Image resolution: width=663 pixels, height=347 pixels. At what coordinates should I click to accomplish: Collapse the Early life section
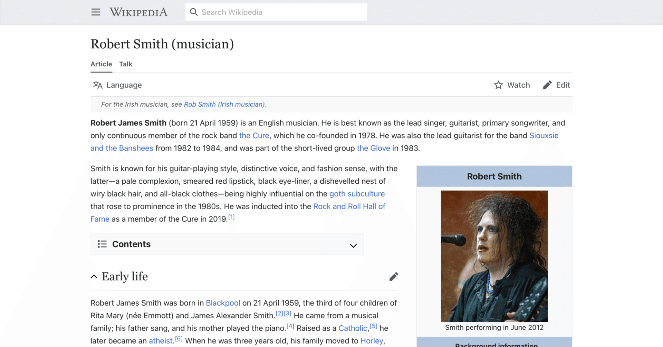coord(94,277)
